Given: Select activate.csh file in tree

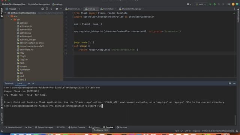Looking at the screenshot, I should 26,26.
